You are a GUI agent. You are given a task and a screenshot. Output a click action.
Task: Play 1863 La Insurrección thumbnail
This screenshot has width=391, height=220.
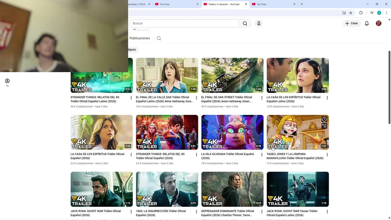point(167,189)
